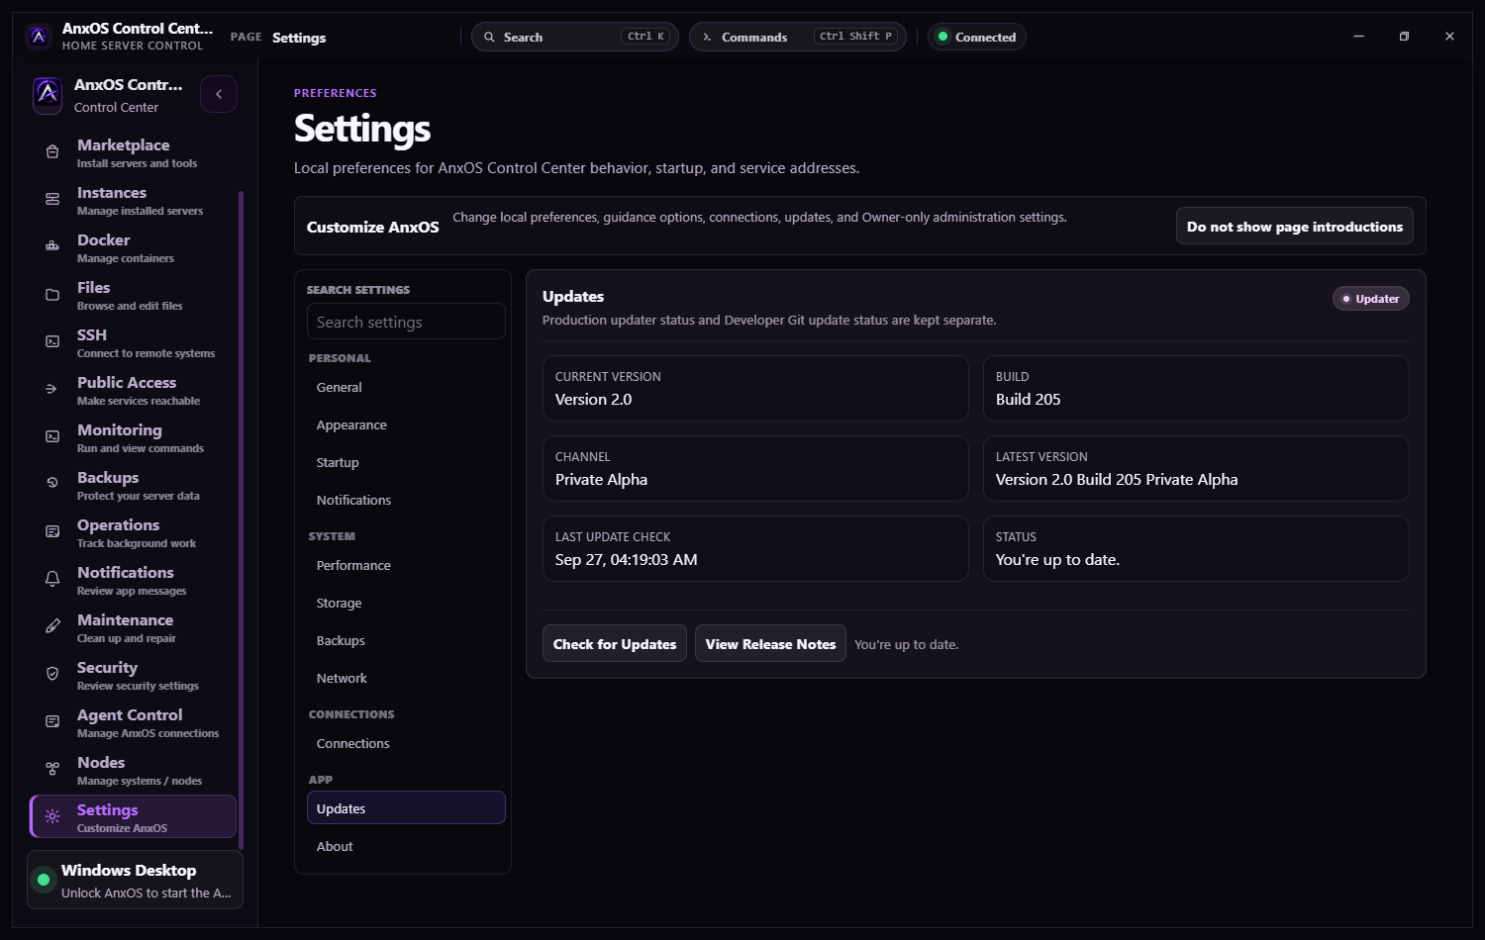Focus the Search settings field
This screenshot has width=1485, height=940.
pyautogui.click(x=406, y=322)
